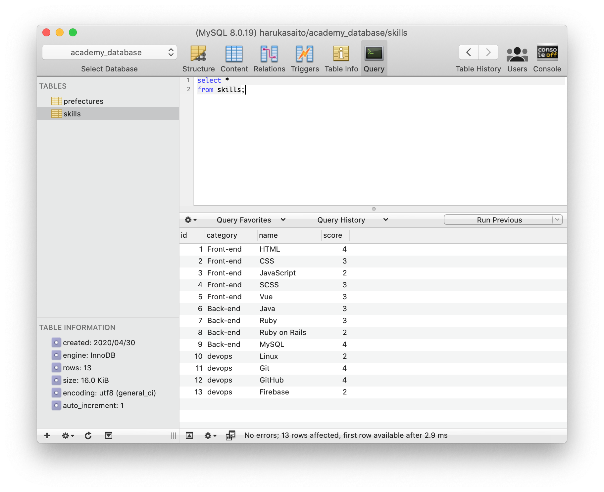Go back in Table History
Viewport: 604px width, 492px height.
[468, 52]
